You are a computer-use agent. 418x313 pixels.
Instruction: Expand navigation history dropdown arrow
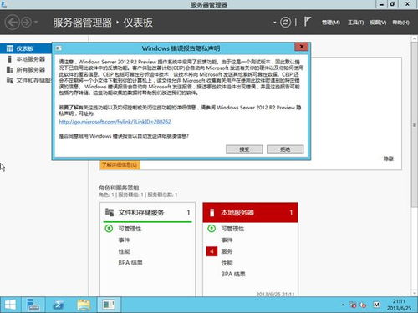36,23
